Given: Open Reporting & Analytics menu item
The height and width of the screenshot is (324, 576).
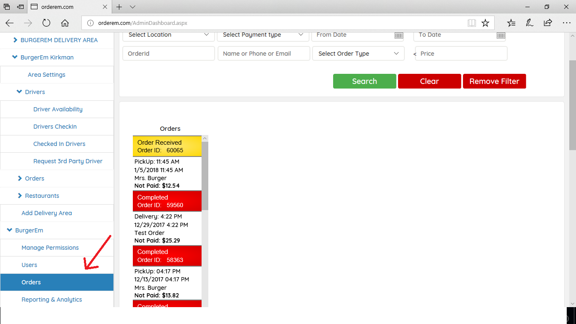Looking at the screenshot, I should pos(52,300).
